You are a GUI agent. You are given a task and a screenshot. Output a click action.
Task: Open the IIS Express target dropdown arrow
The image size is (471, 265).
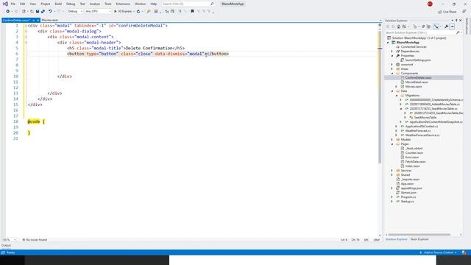[134, 12]
